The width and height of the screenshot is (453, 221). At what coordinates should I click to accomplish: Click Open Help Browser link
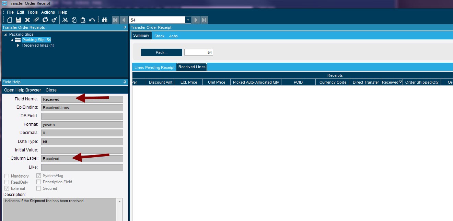coord(22,90)
